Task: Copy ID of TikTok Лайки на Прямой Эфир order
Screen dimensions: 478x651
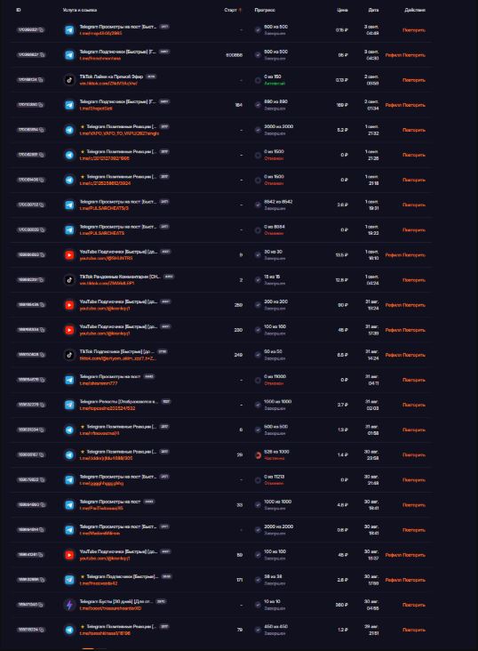Action: coord(41,80)
